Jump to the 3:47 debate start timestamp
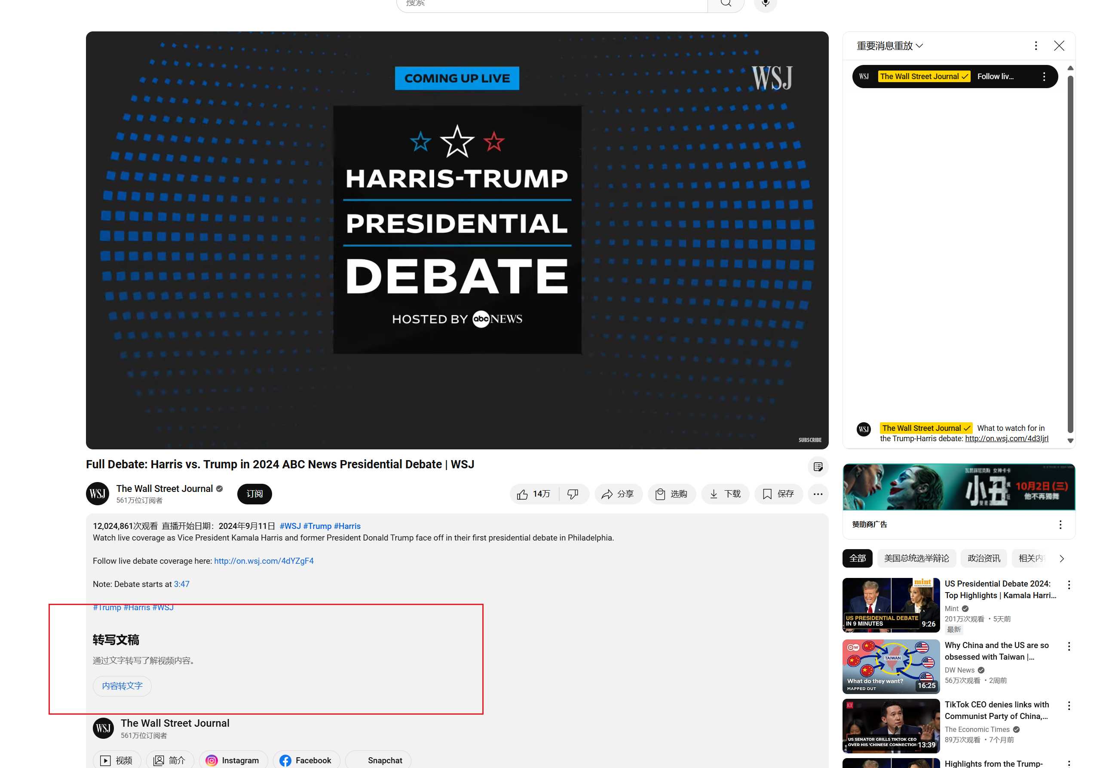The height and width of the screenshot is (768, 1097). [x=181, y=584]
